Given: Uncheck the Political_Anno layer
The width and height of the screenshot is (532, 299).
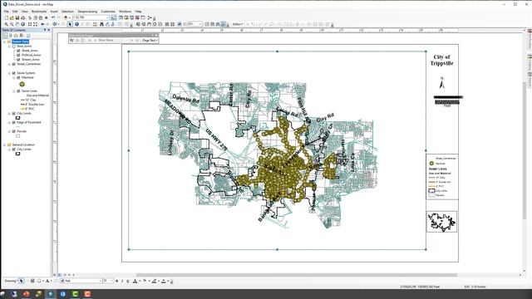Looking at the screenshot, I should (x=18, y=55).
